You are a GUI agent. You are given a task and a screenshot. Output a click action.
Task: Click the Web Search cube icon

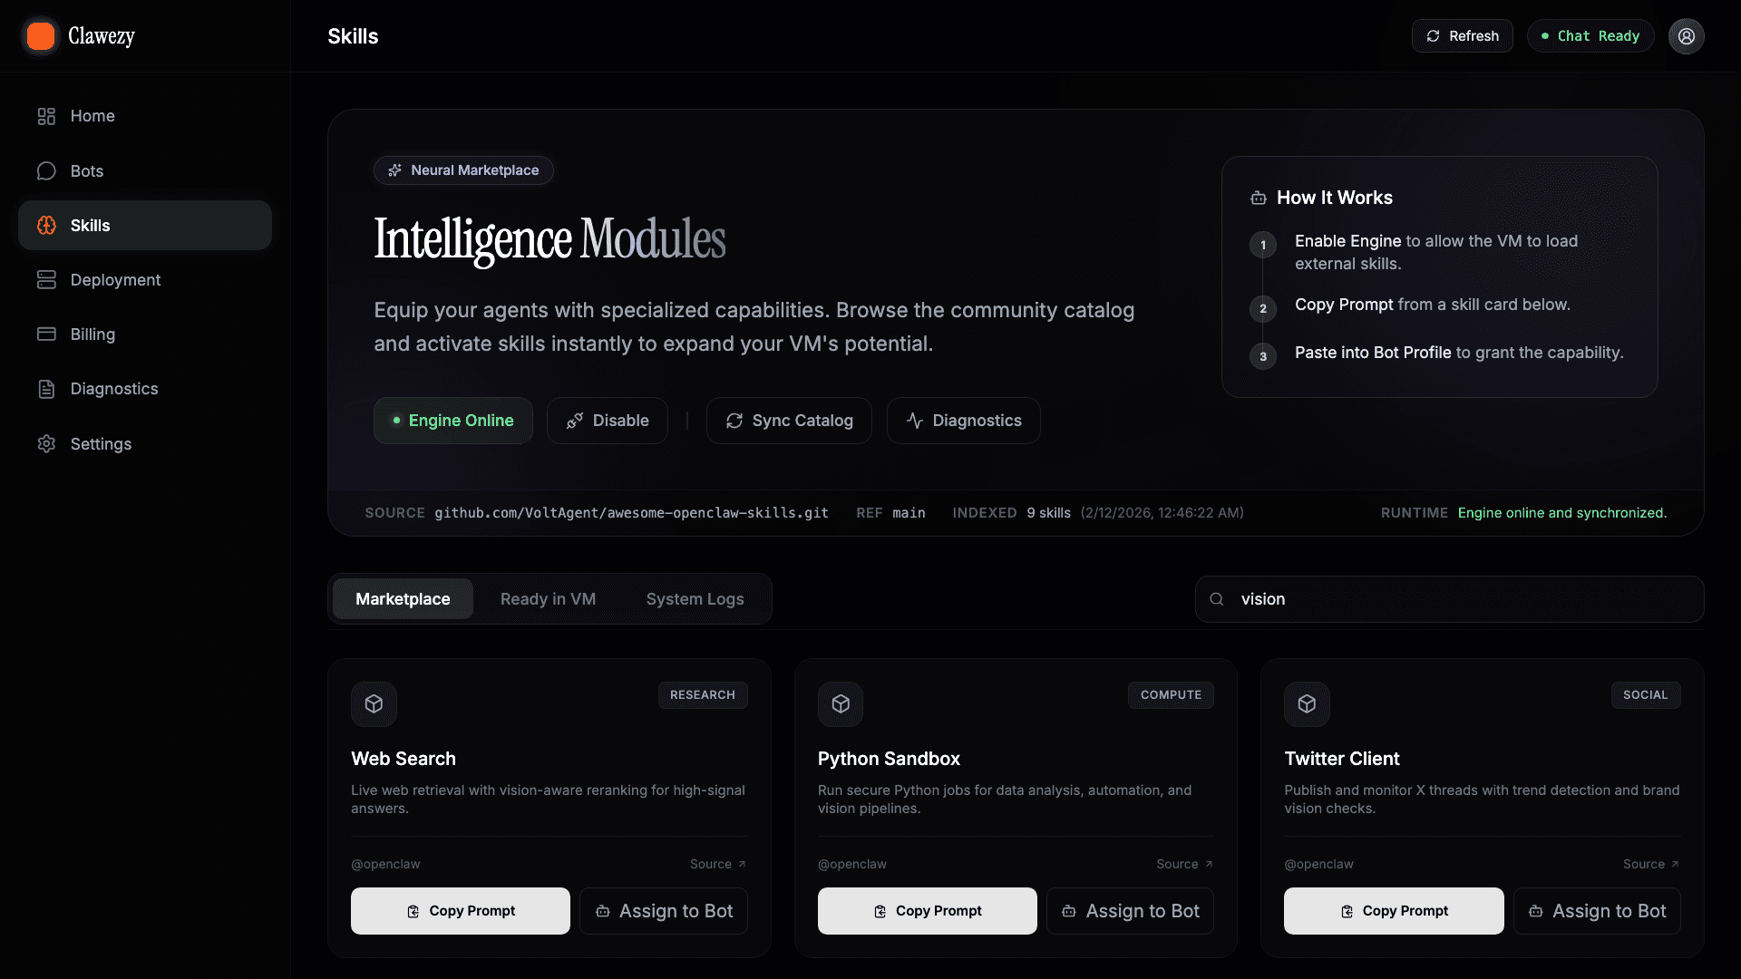[374, 704]
